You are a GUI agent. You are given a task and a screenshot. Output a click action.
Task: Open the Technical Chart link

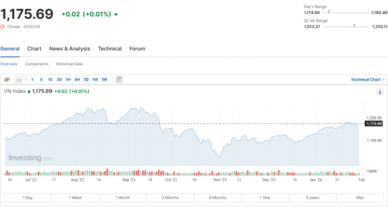[x=366, y=79]
